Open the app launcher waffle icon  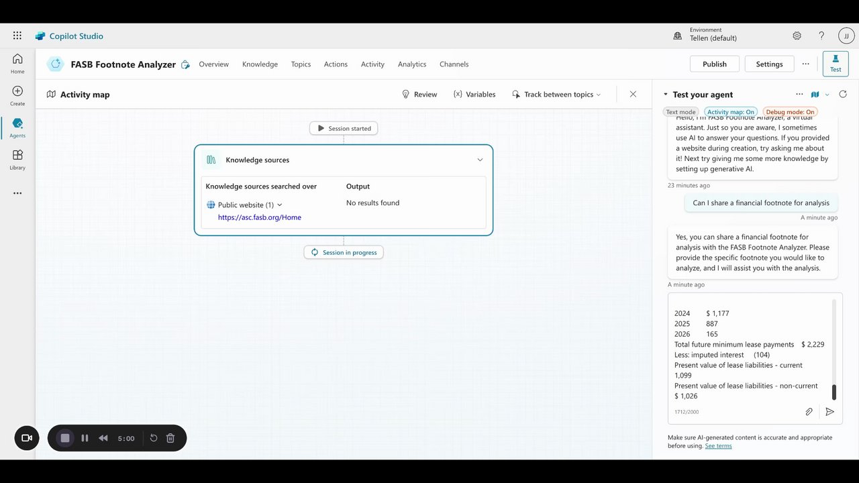point(17,36)
